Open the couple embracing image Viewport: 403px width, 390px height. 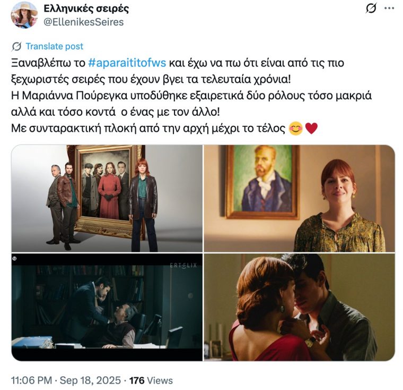pos(299,307)
